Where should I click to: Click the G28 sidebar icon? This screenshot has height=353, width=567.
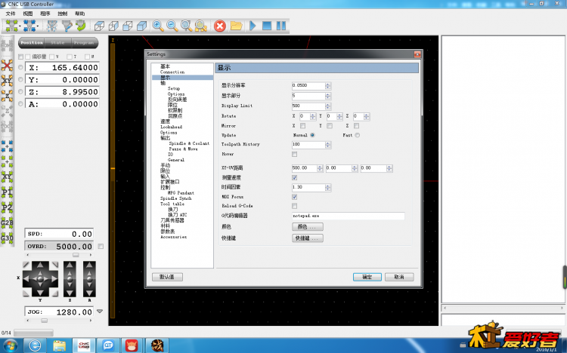[x=7, y=223]
